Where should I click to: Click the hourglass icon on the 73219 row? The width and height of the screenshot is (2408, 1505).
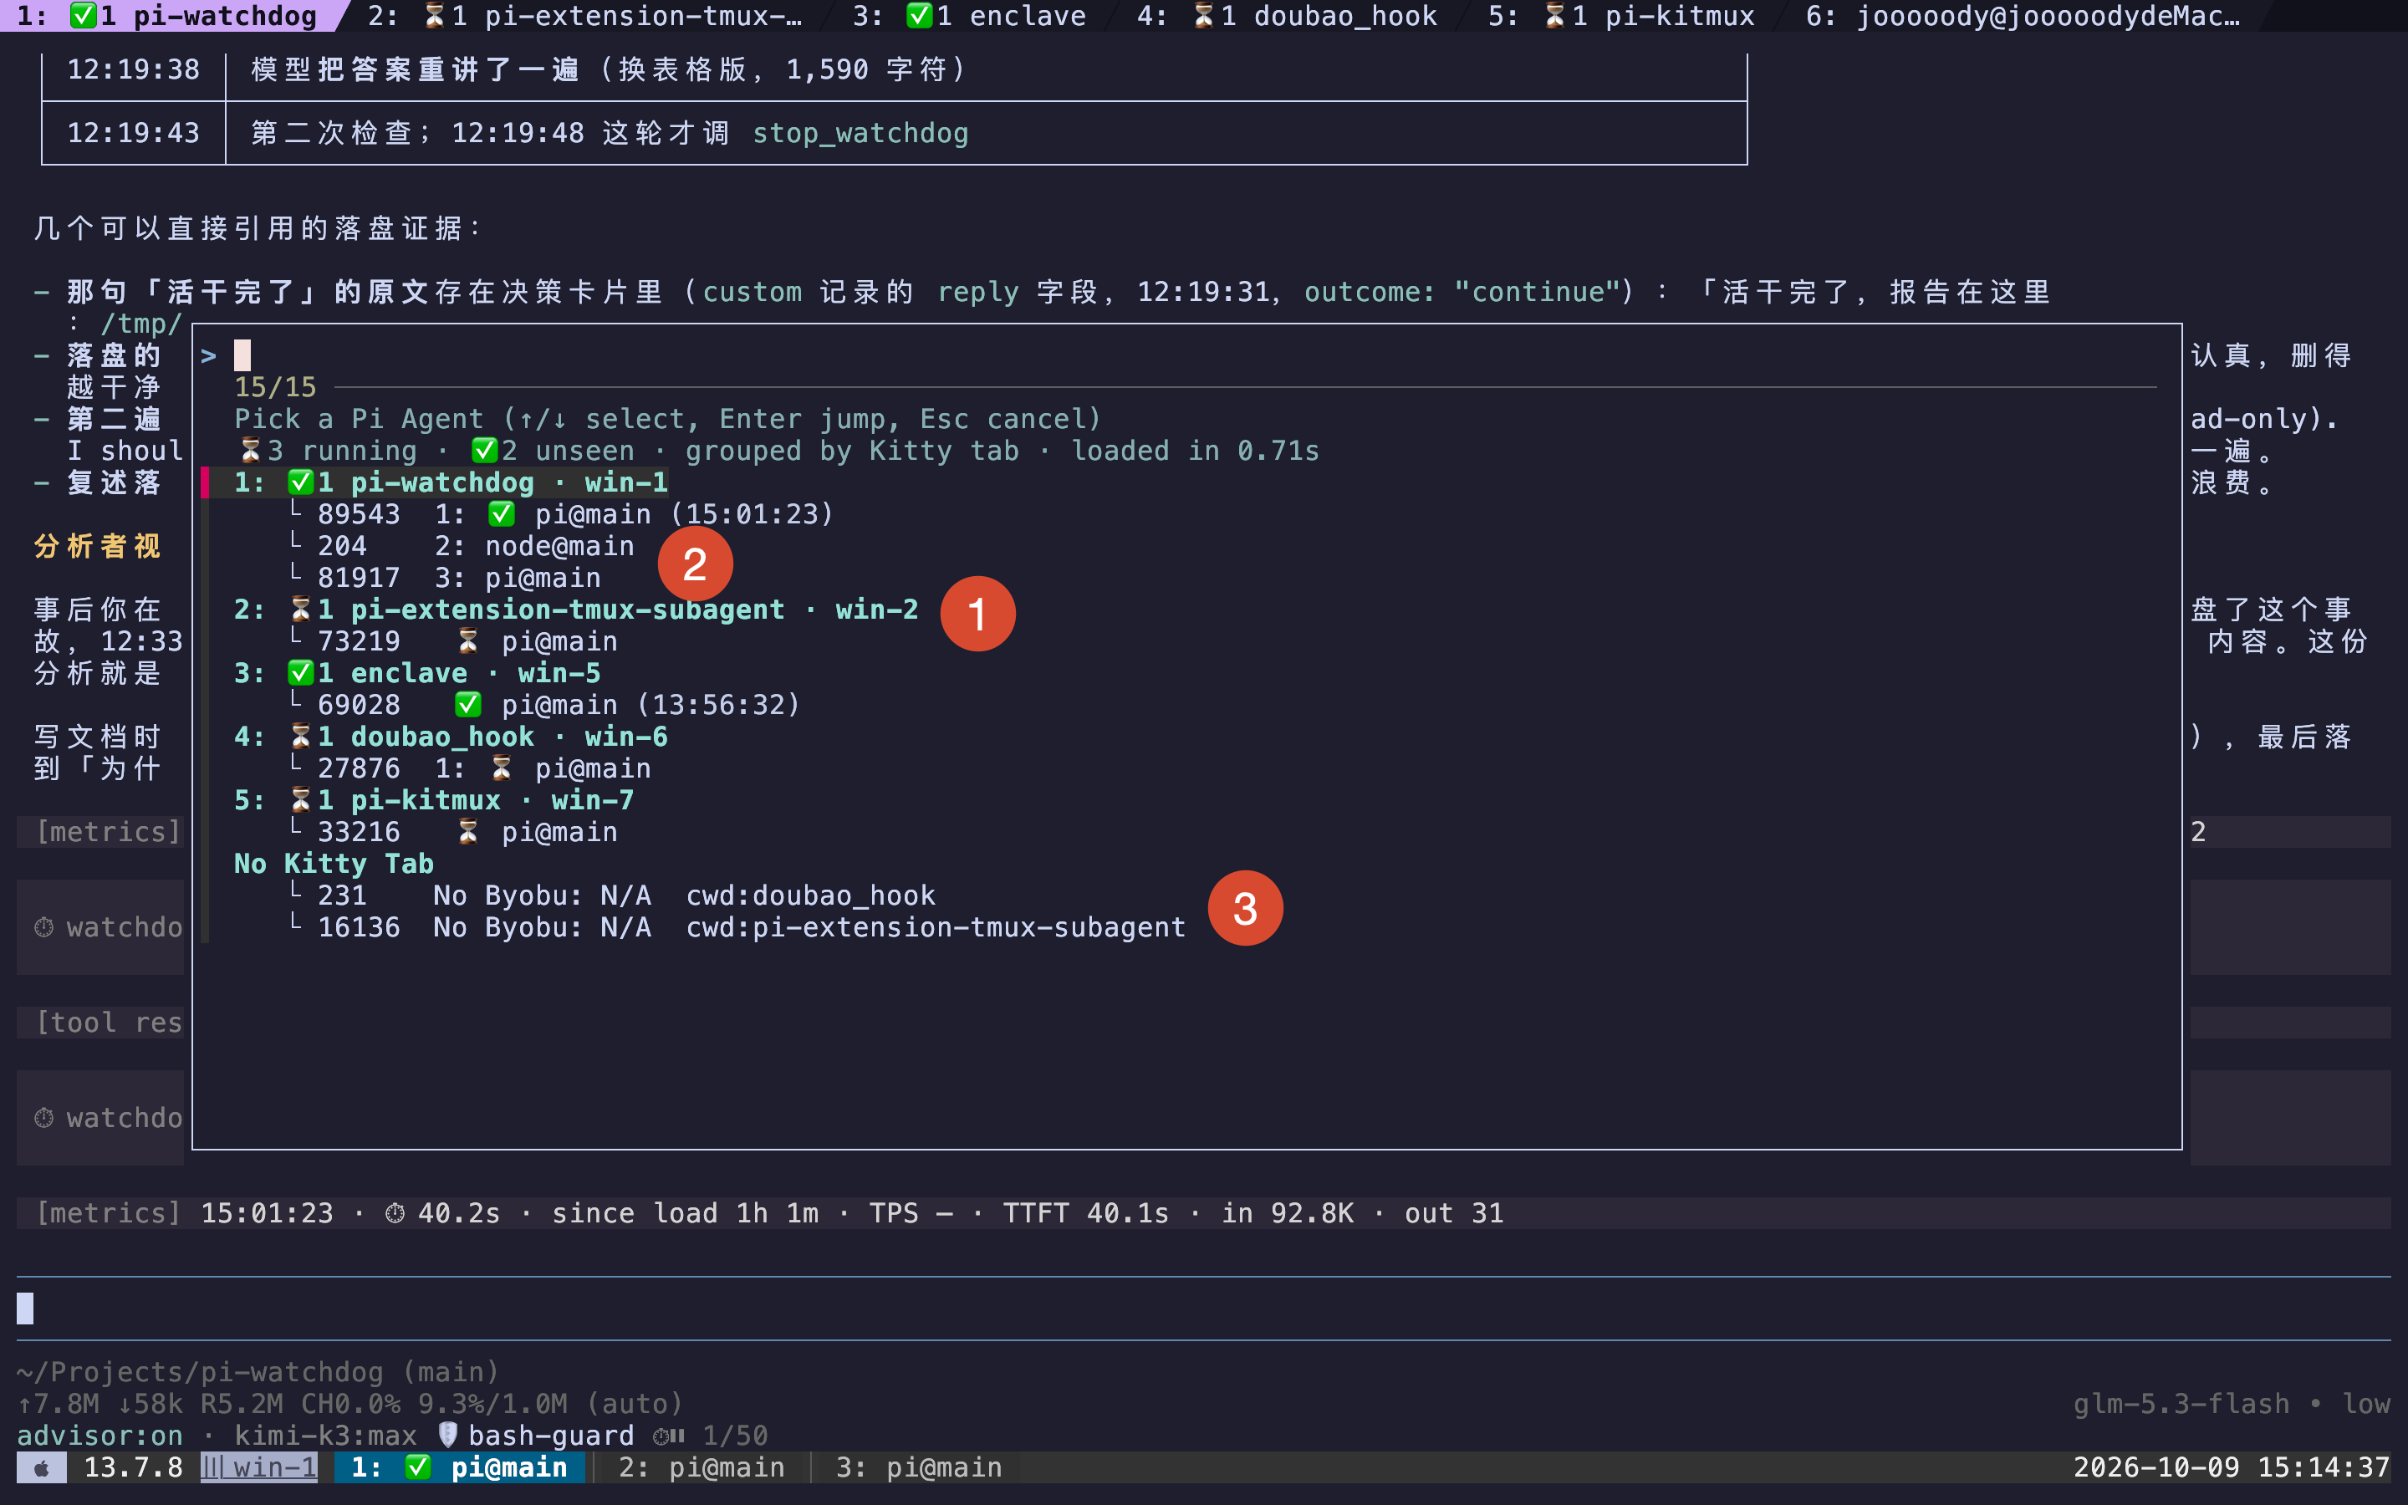[x=467, y=642]
